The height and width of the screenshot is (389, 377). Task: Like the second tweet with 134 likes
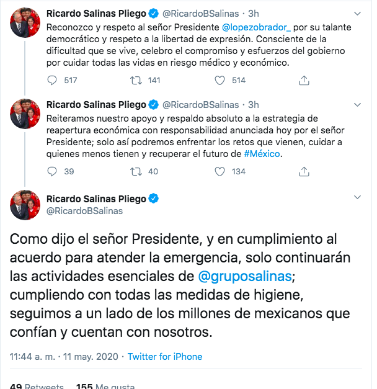click(220, 171)
